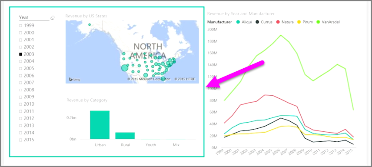Click the Revenue by Category title
Screen dimensions: 372x167
pyautogui.click(x=87, y=100)
